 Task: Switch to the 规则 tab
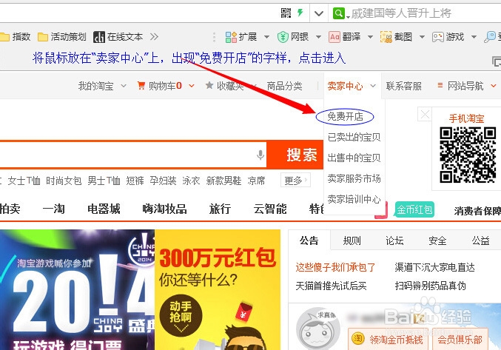pyautogui.click(x=352, y=240)
